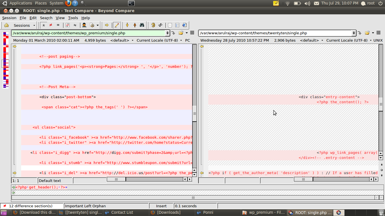Toggle the Edit pencil mode
The width and height of the screenshot is (385, 216).
(116, 25)
